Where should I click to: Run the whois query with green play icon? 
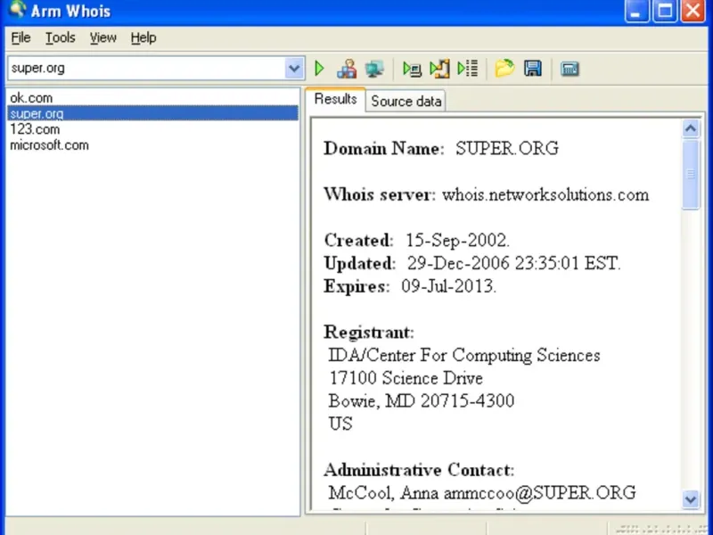[x=319, y=69]
